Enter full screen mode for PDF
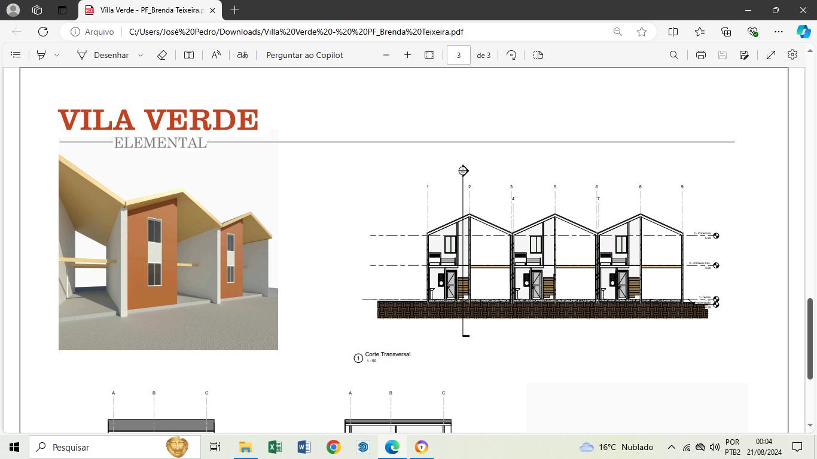Viewport: 817px width, 459px height. (771, 55)
